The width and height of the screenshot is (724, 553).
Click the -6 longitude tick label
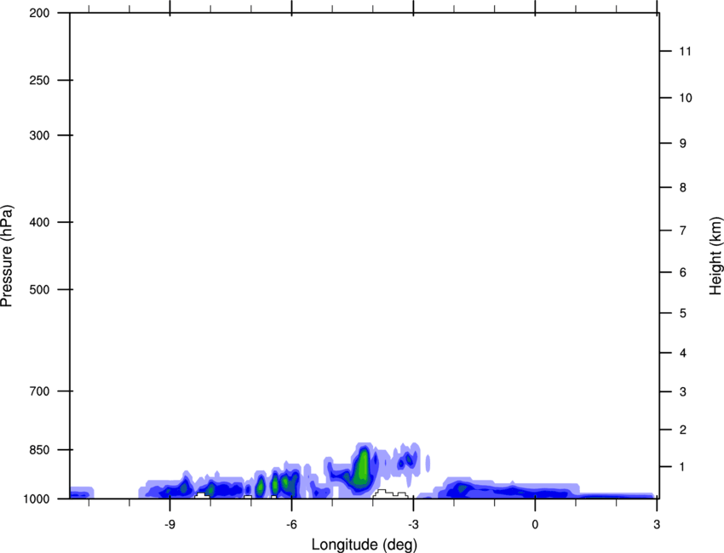point(291,524)
